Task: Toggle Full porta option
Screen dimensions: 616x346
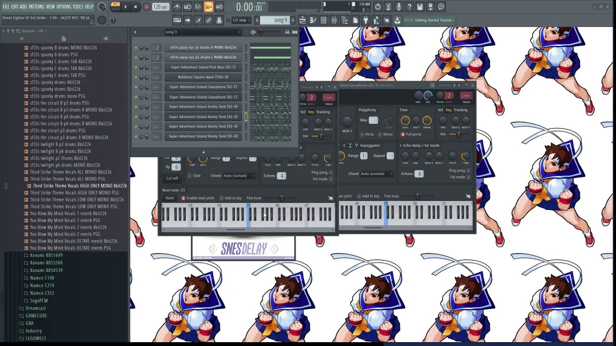Action: click(411, 134)
